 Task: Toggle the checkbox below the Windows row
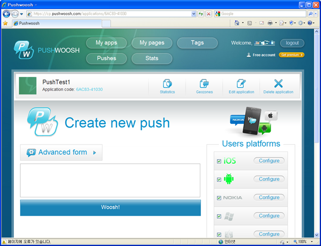click(x=219, y=235)
